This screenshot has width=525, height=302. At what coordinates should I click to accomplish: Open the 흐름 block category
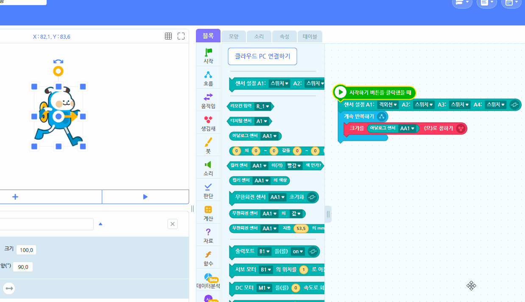coord(208,78)
